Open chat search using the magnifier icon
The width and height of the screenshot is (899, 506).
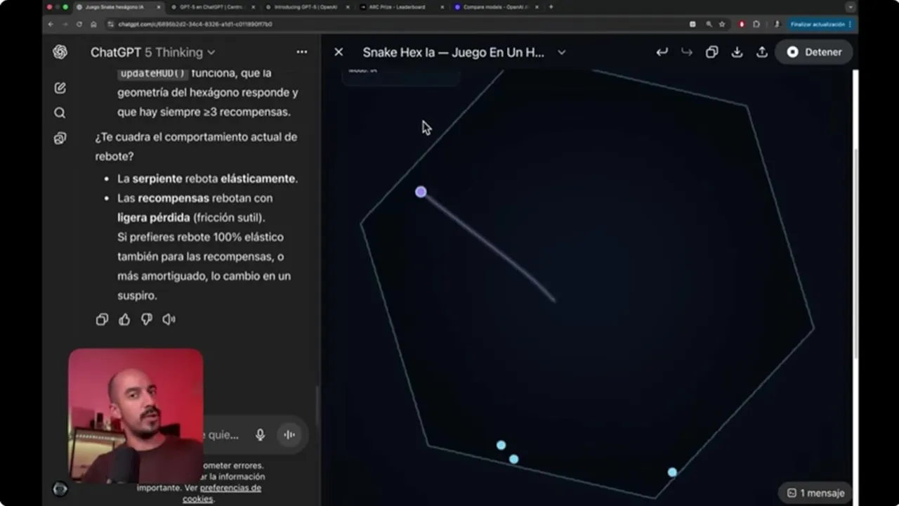tap(60, 113)
